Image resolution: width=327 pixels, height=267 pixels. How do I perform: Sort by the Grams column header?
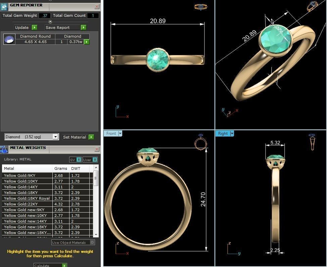tap(61, 168)
